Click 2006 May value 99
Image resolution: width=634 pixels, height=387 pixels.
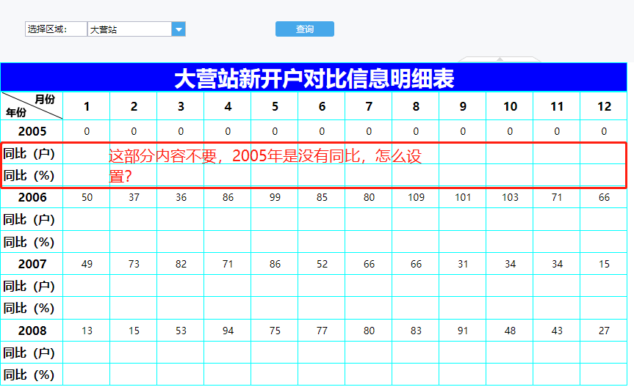(x=275, y=197)
